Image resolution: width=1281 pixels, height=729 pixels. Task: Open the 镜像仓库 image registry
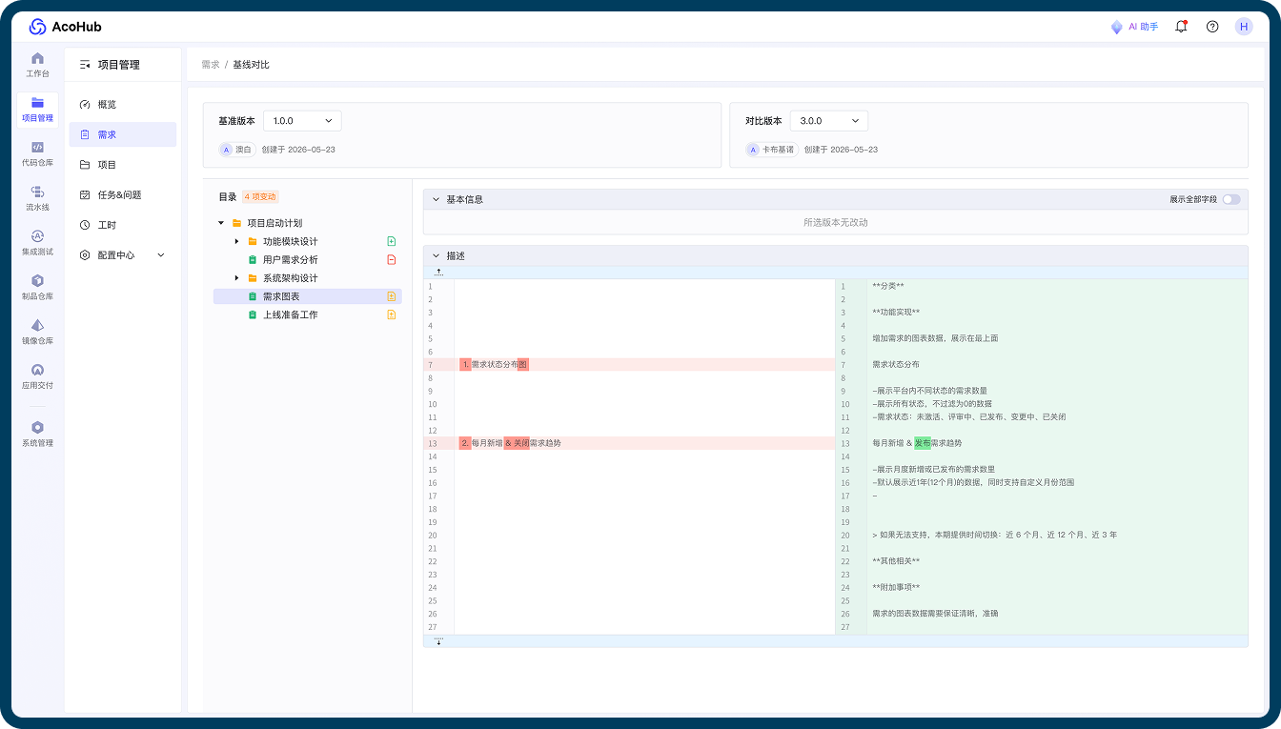tap(37, 332)
